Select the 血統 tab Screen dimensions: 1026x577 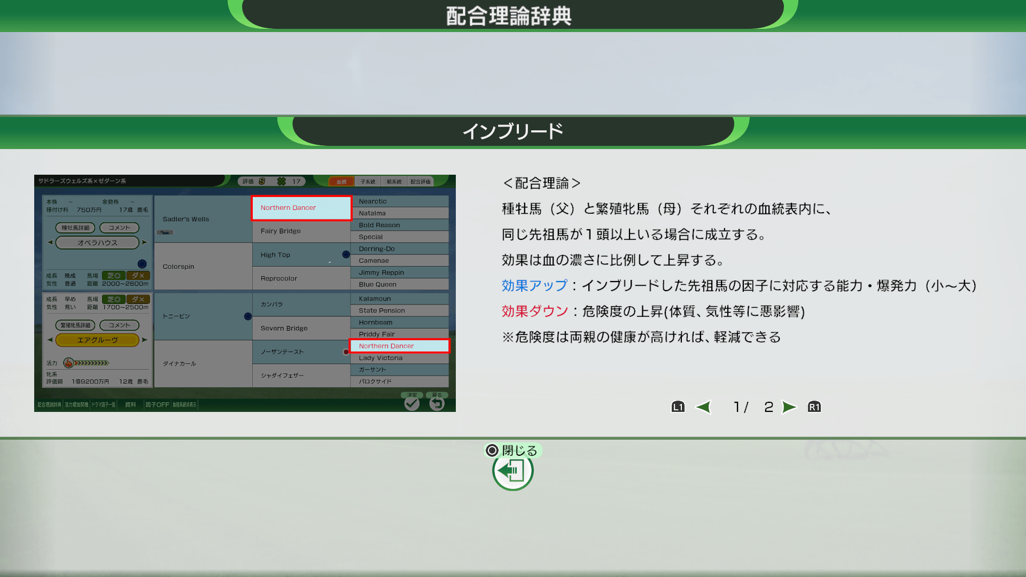coord(341,182)
